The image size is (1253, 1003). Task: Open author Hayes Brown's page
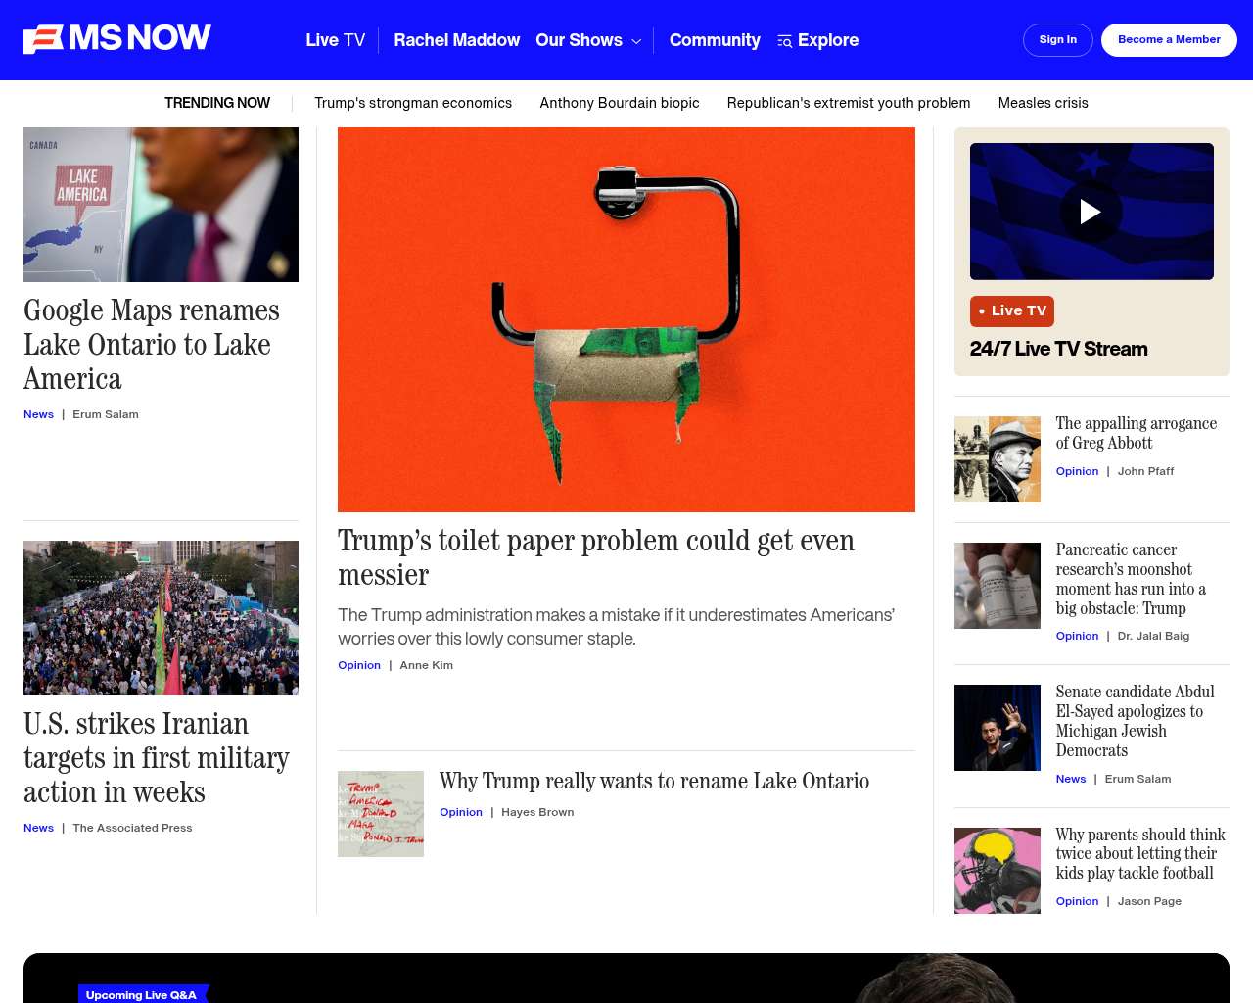pos(537,812)
